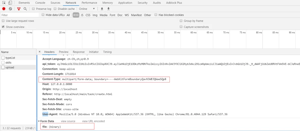
Task: Open the Performance panel
Action: pos(89,3)
